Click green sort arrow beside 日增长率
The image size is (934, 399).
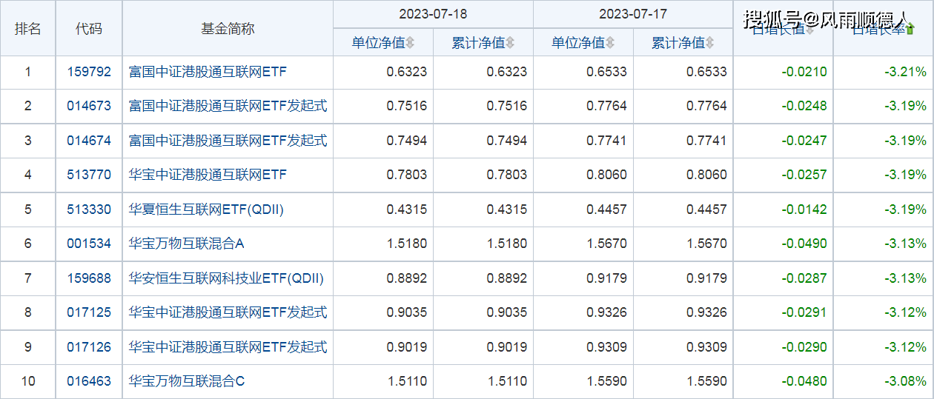point(910,30)
